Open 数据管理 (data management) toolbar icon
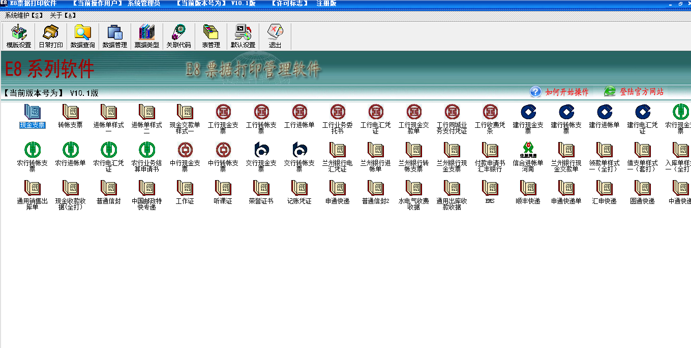This screenshot has width=691, height=348. (115, 37)
